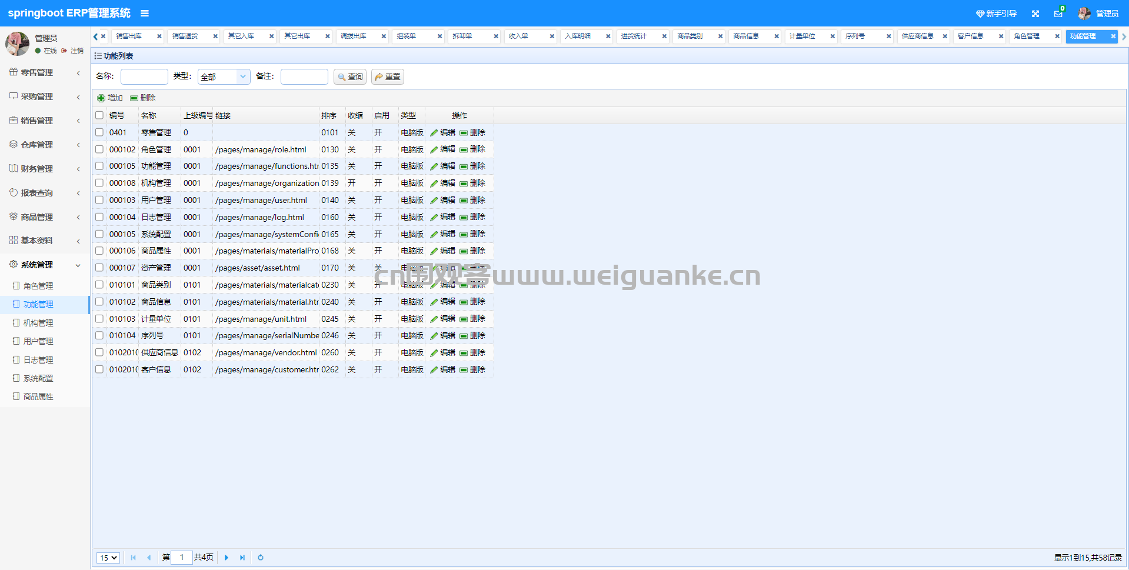Image resolution: width=1129 pixels, height=570 pixels.
Task: Expand the 报表查询 sidebar menu
Action: (45, 193)
